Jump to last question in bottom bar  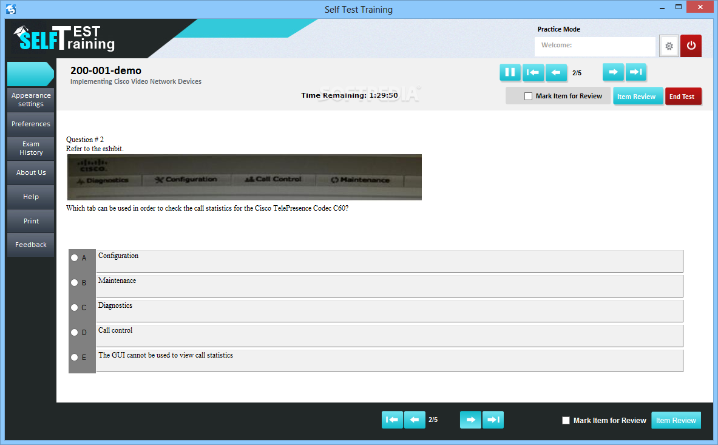(493, 420)
